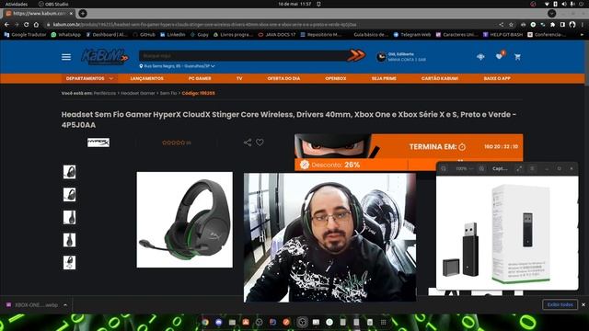
Task: Open download options for XBOX-ONE webp
Action: [x=65, y=305]
